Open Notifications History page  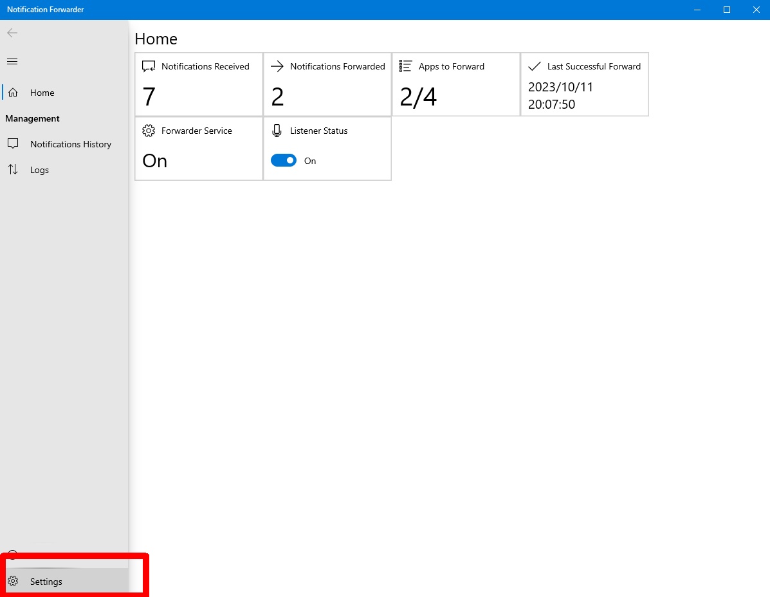pos(64,144)
